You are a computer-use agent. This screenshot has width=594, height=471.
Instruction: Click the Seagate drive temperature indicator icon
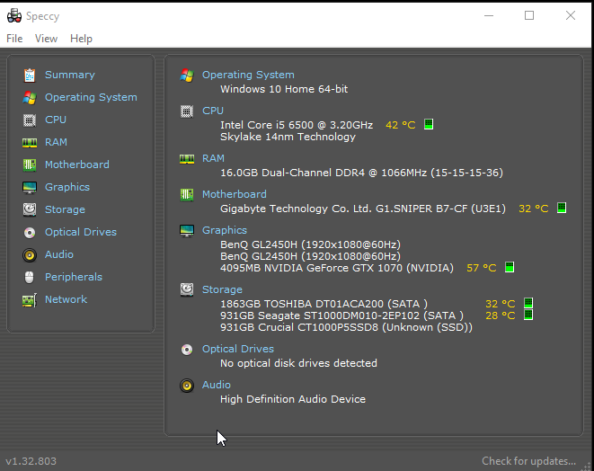(x=528, y=315)
